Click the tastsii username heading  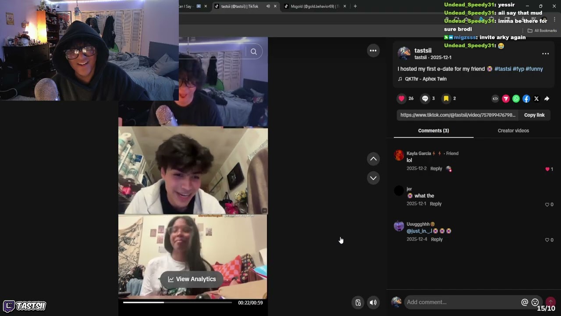423,50
